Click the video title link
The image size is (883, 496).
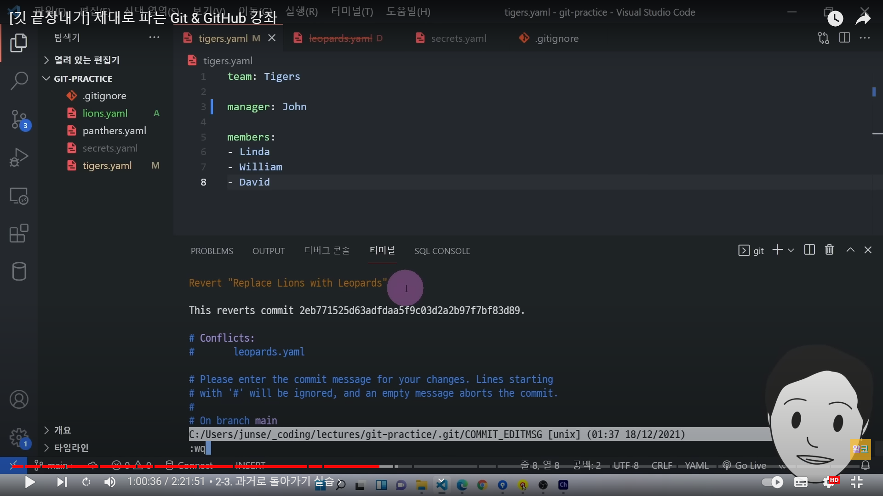coord(143,18)
